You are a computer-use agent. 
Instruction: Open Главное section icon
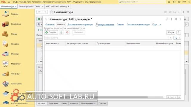[x=5, y=14]
